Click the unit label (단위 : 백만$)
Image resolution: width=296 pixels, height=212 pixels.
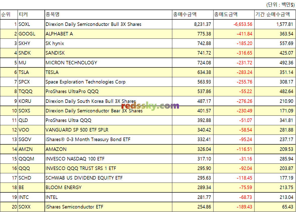[x=280, y=5]
